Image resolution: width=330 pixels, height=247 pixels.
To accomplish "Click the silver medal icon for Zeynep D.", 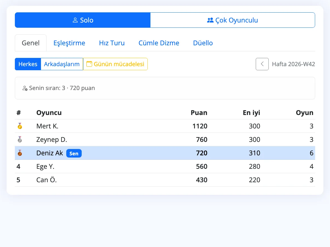I will [20, 139].
